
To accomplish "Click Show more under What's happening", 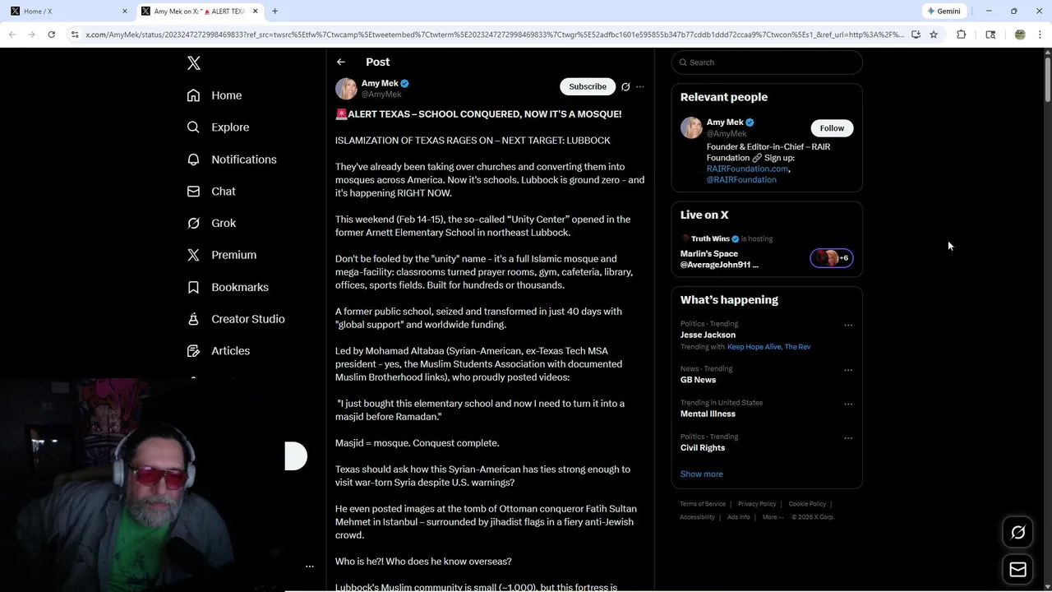I will point(702,474).
